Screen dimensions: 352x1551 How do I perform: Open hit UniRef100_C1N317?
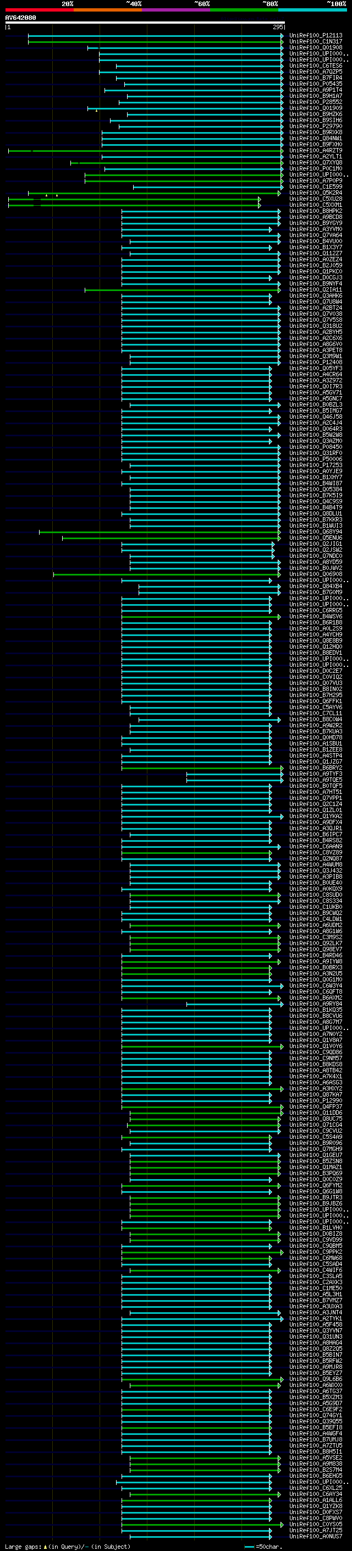point(316,42)
